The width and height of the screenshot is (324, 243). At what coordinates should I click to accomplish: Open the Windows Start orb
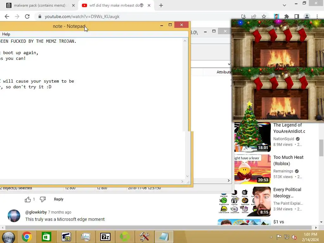8,237
